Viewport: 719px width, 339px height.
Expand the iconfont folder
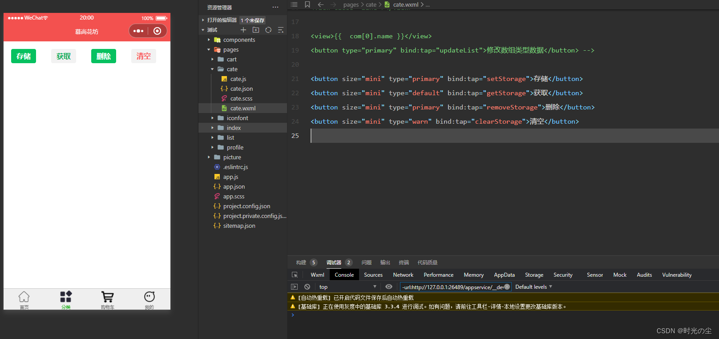pos(212,118)
